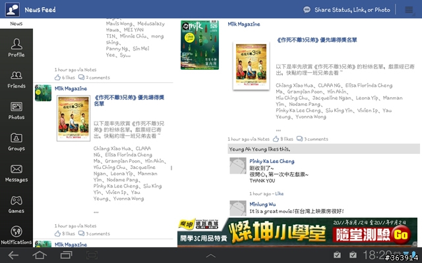
Task: Expand the system bar up-arrow
Action: (x=211, y=256)
